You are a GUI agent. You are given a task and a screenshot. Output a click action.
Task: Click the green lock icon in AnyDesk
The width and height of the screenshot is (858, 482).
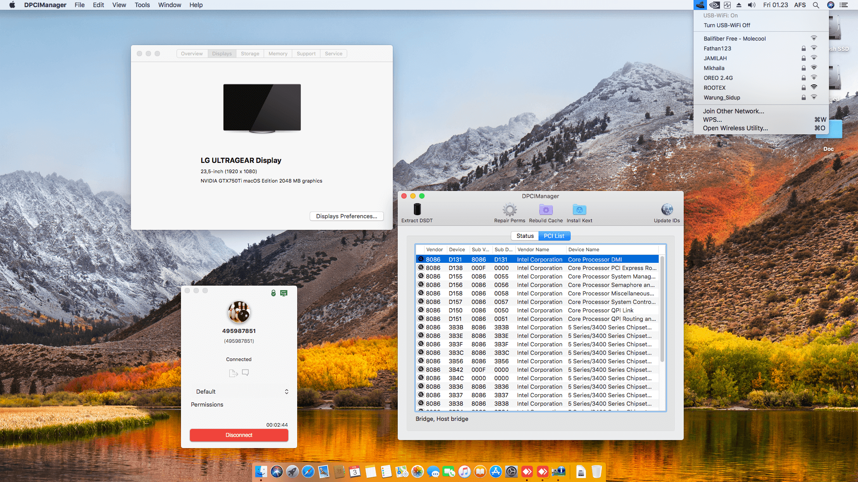point(273,293)
